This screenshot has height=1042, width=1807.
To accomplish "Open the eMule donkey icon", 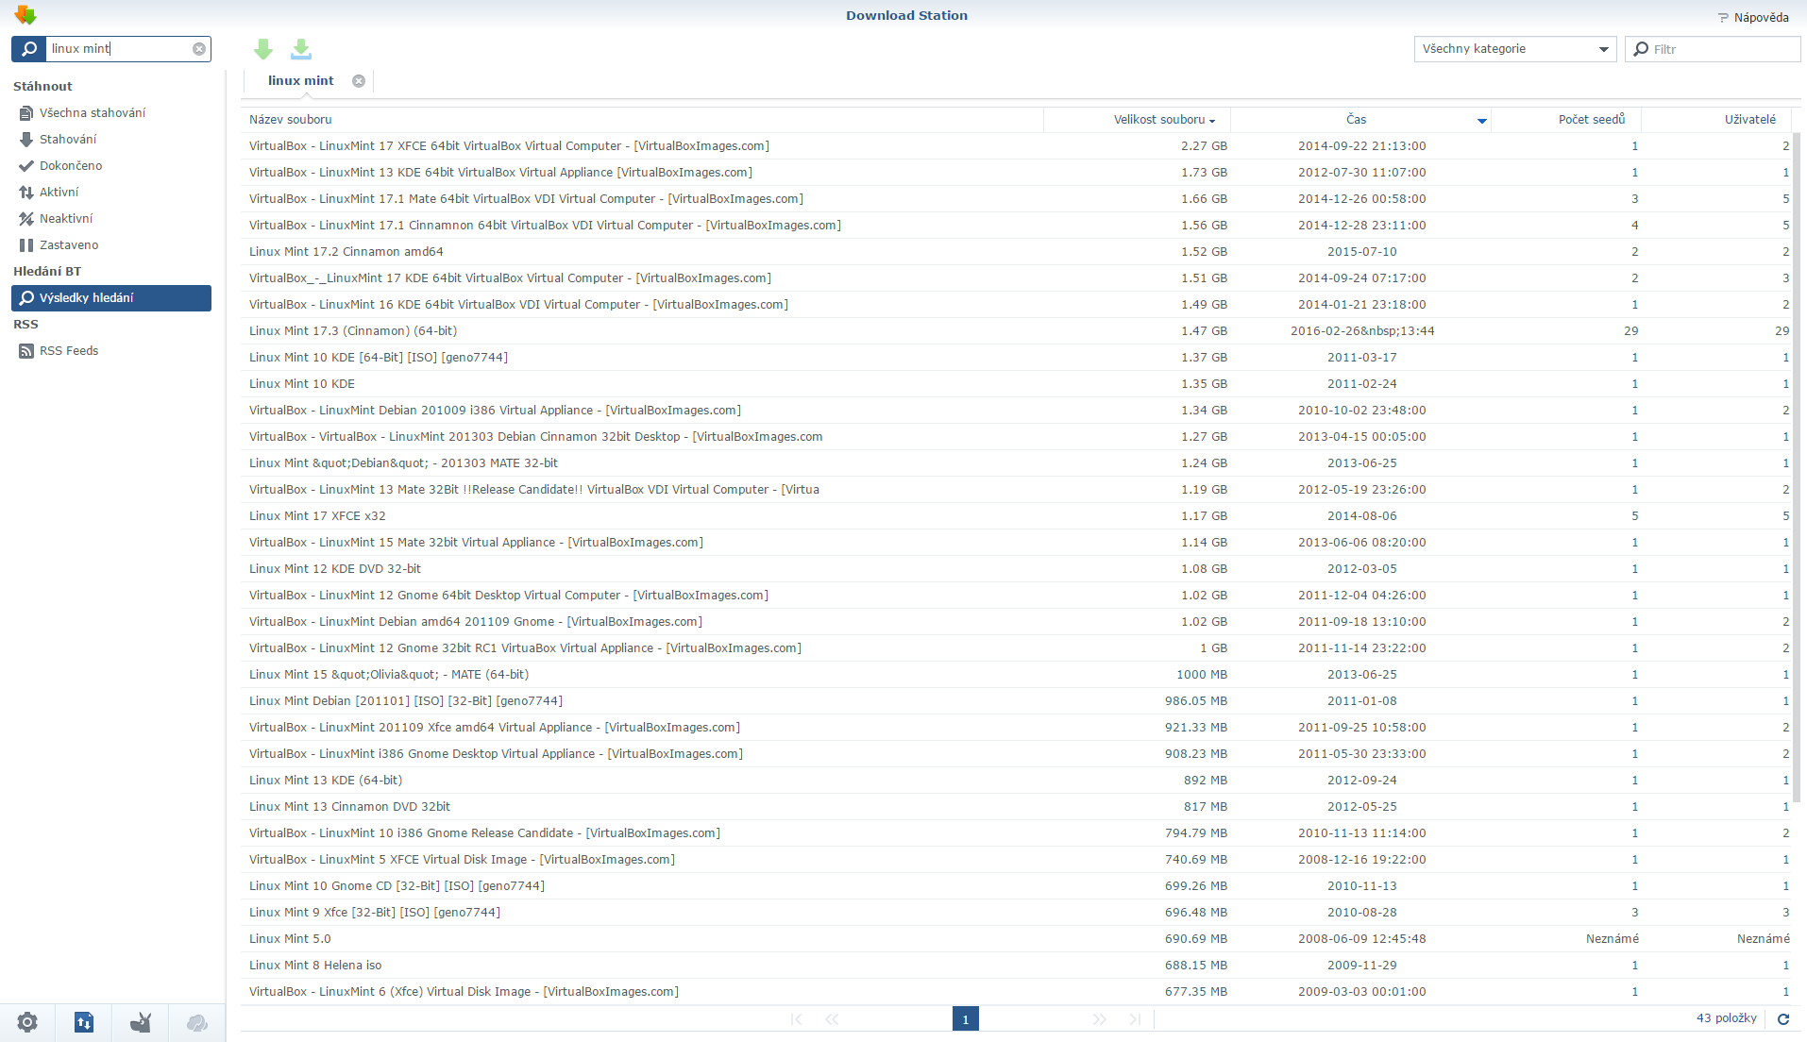I will coord(141,1022).
